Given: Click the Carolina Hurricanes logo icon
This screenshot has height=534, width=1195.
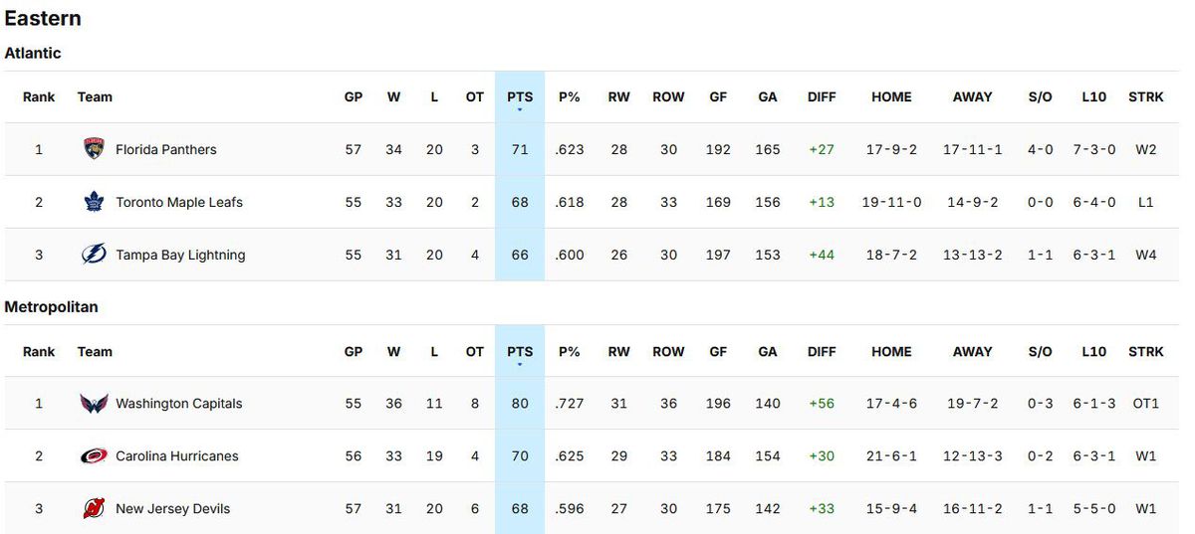Looking at the screenshot, I should 94,456.
